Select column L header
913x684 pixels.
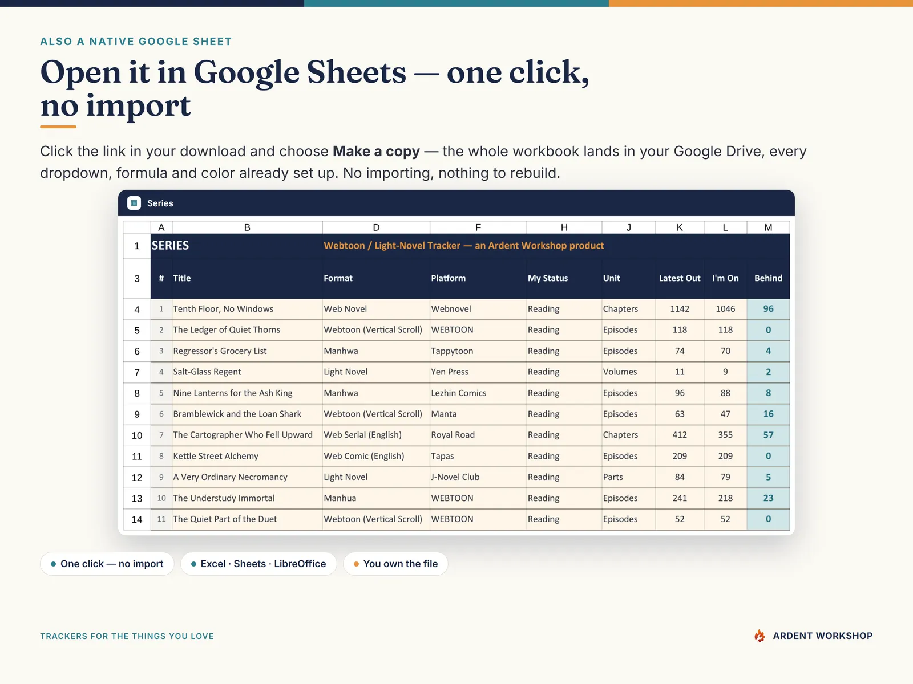point(725,227)
